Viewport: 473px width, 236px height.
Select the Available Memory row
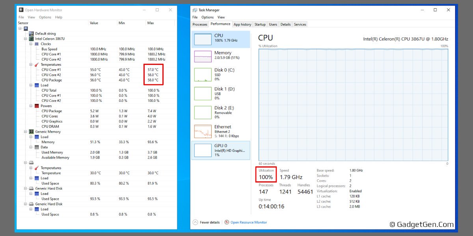[x=96, y=157]
